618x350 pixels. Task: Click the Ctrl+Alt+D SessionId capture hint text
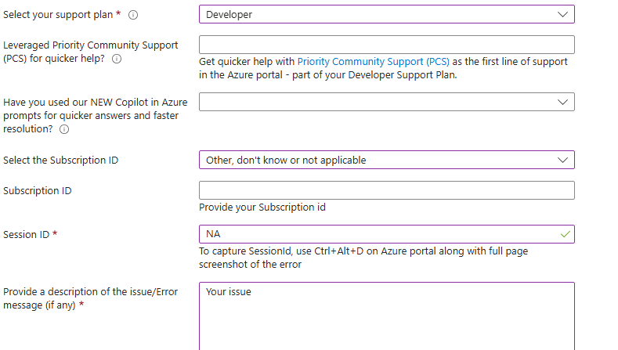coord(363,258)
